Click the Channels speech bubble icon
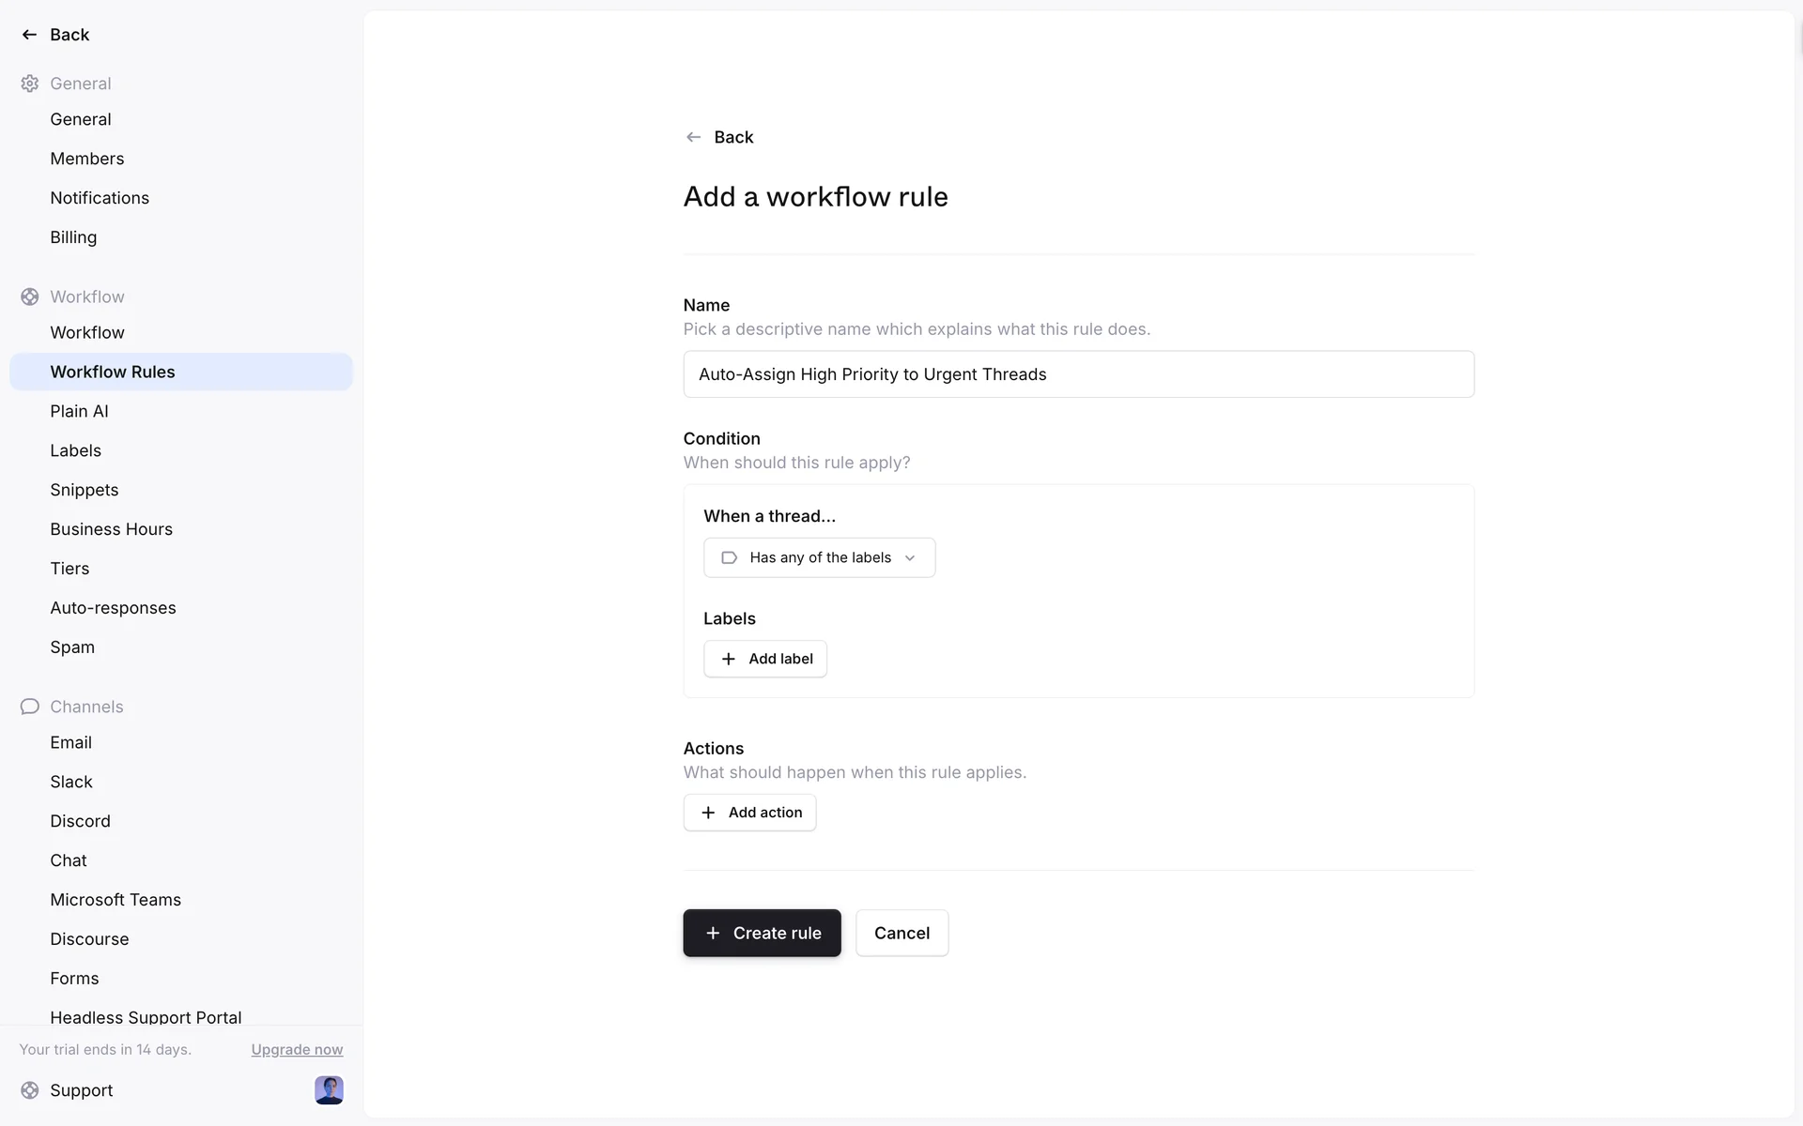 pyautogui.click(x=30, y=707)
